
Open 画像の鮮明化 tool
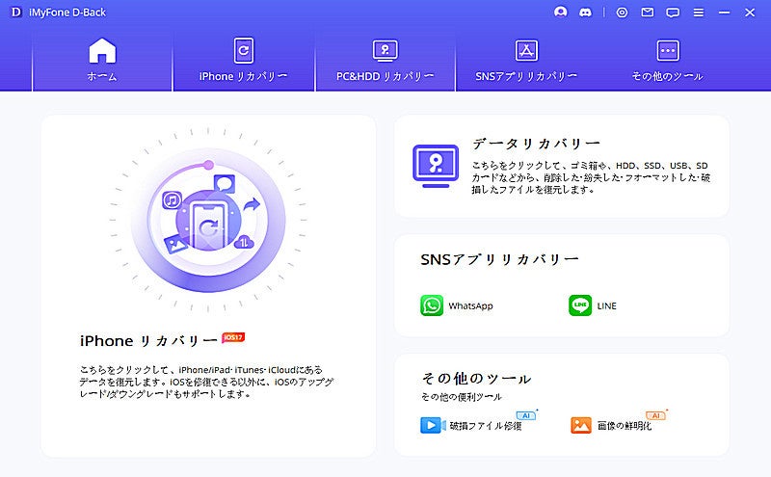(x=625, y=426)
